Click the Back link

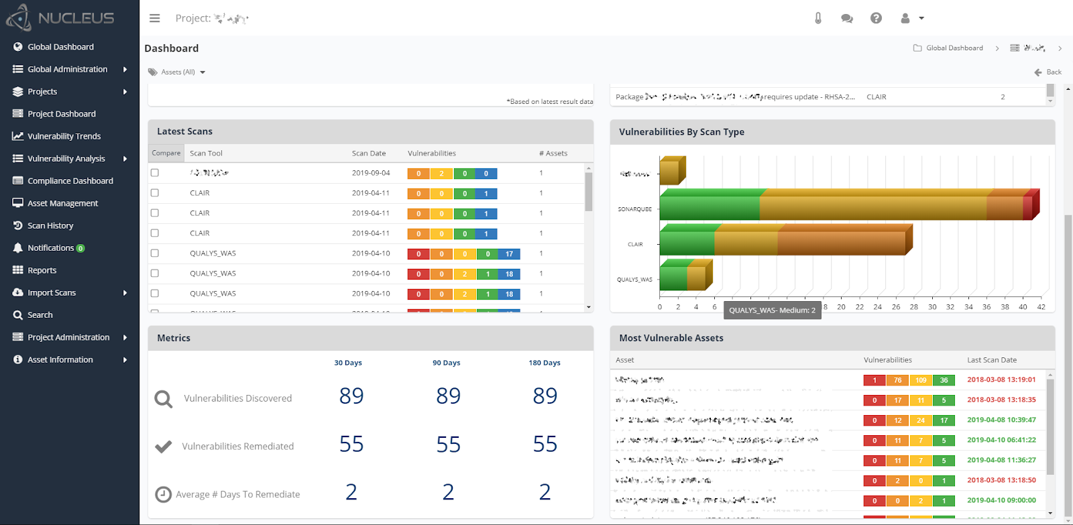pos(1048,72)
